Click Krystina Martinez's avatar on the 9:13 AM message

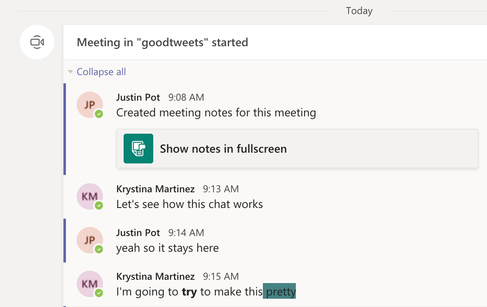click(x=89, y=196)
